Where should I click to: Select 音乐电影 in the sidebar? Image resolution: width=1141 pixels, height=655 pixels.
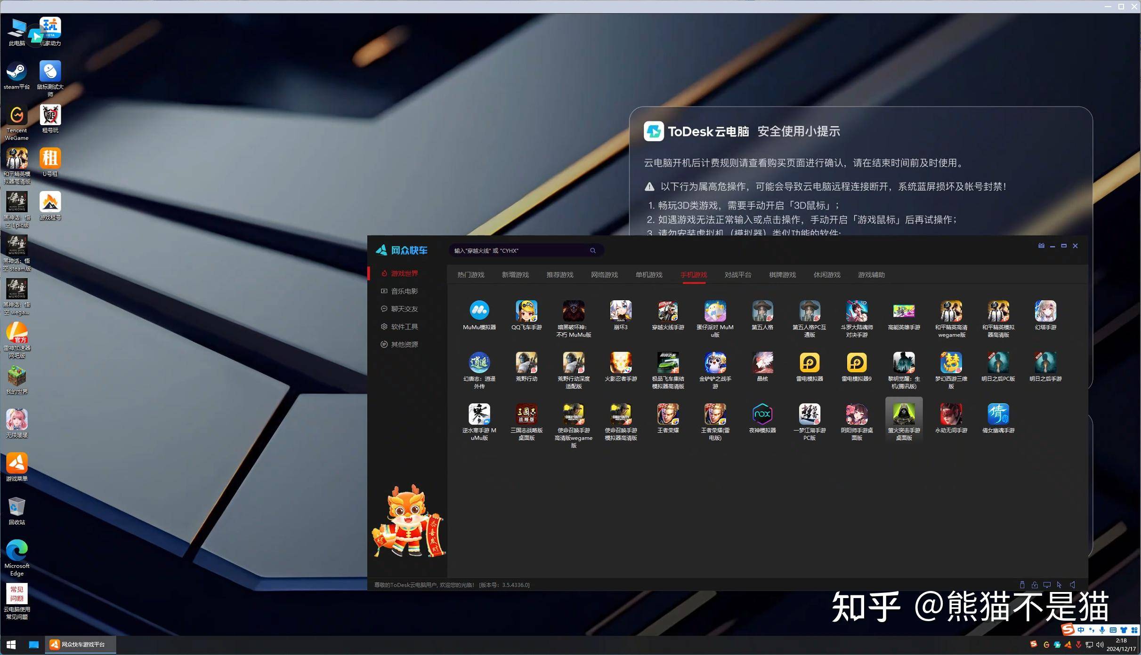pyautogui.click(x=404, y=291)
